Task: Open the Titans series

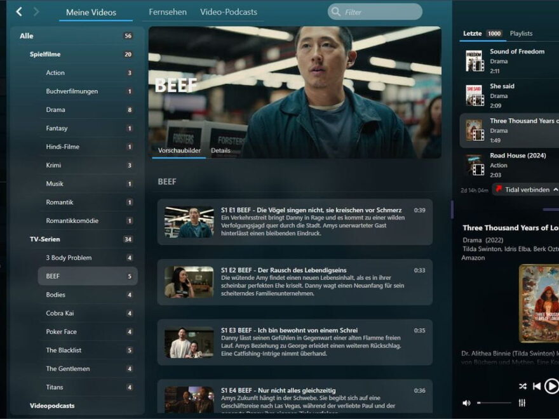Action: click(88, 387)
